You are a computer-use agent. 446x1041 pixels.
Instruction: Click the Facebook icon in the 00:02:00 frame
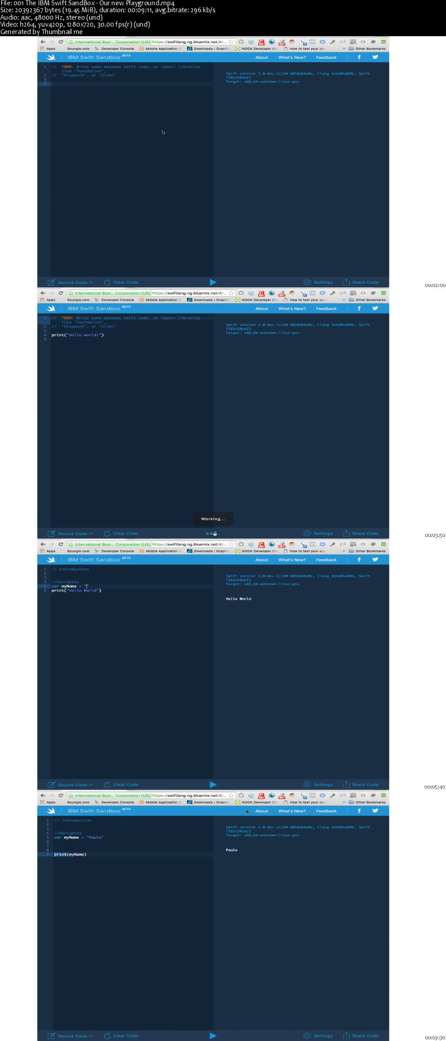tap(359, 57)
